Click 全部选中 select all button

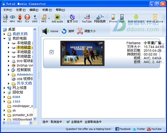tap(74, 122)
